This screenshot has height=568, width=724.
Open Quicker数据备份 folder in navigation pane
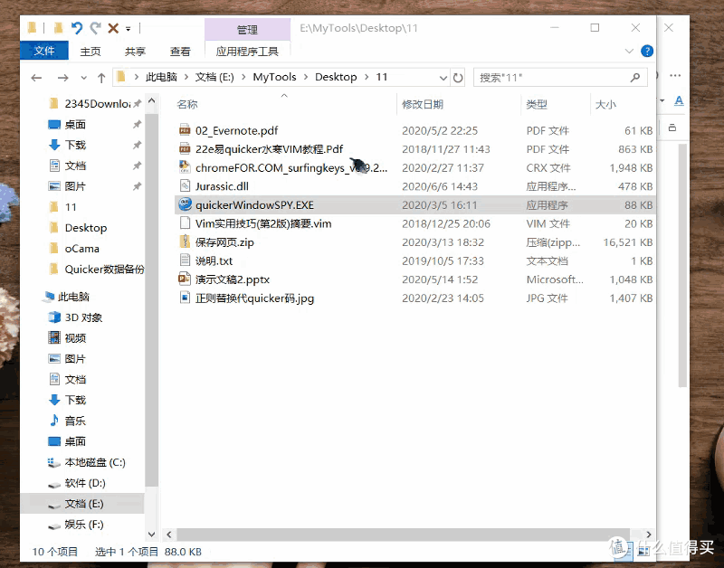pyautogui.click(x=104, y=269)
